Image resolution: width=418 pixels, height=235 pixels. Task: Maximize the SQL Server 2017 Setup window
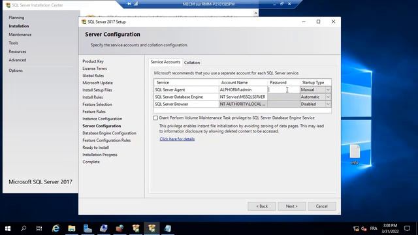pos(318,22)
